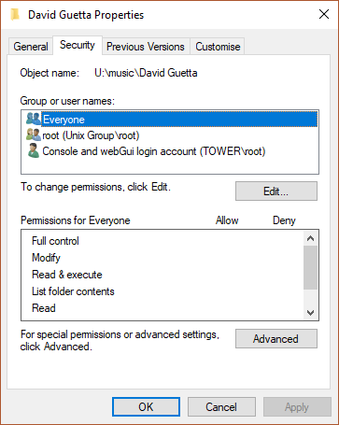Open Advanced security settings
339x425 pixels.
point(276,338)
